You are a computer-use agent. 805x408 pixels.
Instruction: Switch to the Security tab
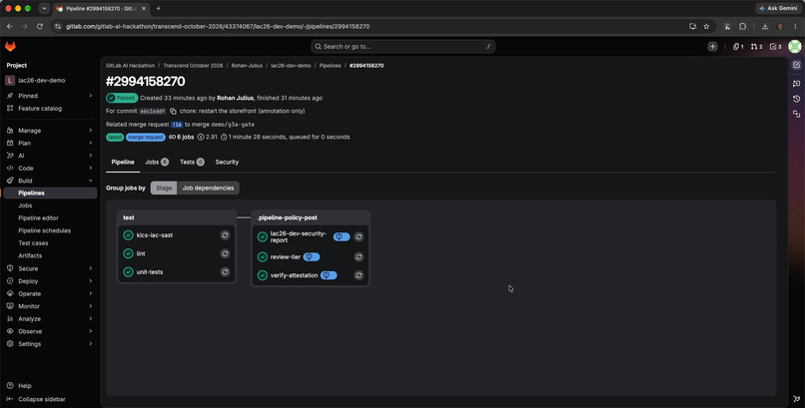tap(227, 162)
